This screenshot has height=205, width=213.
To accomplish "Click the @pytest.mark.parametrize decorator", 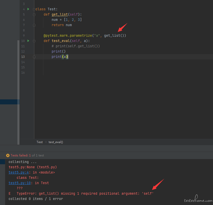I will (x=68, y=35).
